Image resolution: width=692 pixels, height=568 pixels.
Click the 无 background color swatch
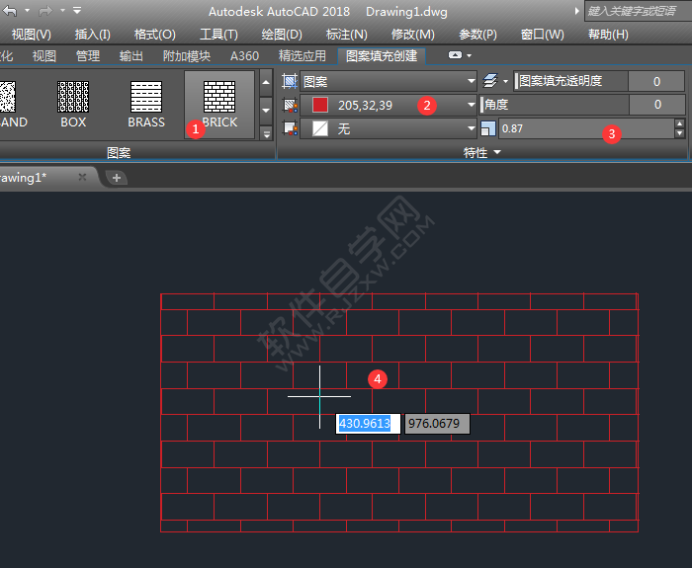coord(320,128)
